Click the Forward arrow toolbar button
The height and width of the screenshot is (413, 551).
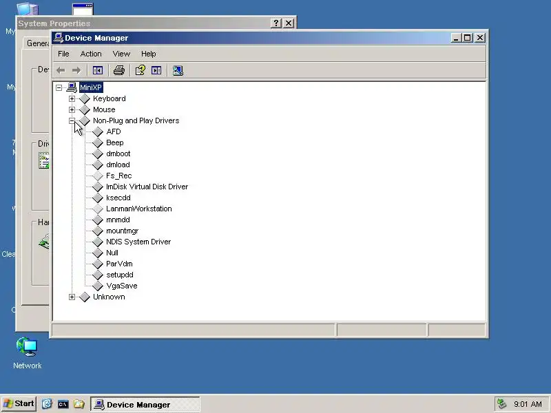[x=76, y=71]
